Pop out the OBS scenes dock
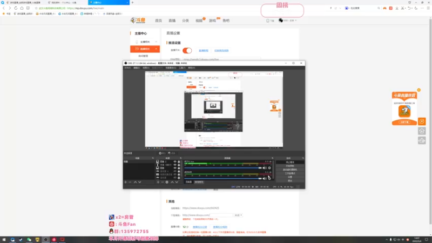Screen dimensions: 432x243 (153, 158)
